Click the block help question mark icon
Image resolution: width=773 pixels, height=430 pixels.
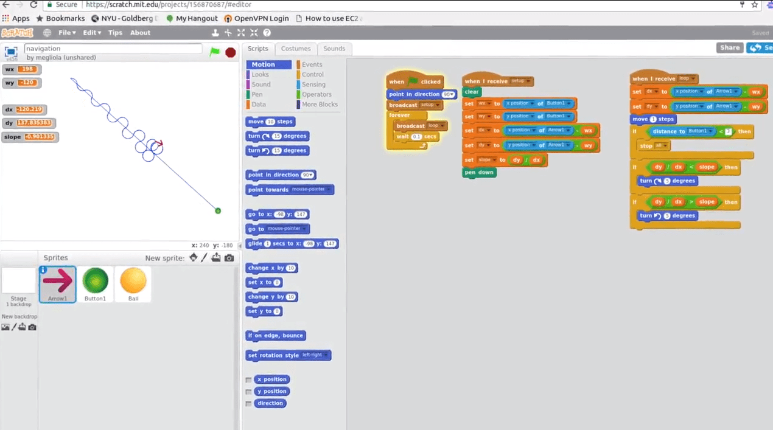pyautogui.click(x=267, y=33)
